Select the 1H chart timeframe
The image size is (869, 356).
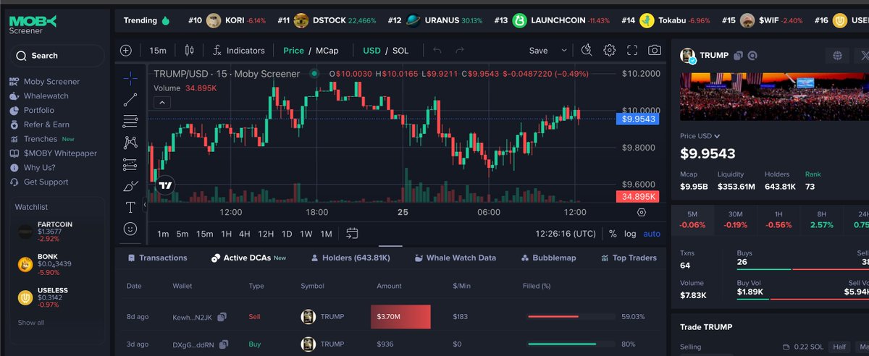226,234
